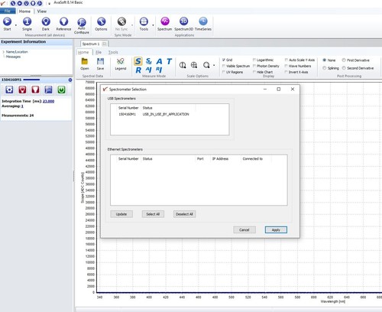Cancel the Spectrometer Selection dialog

(244, 230)
